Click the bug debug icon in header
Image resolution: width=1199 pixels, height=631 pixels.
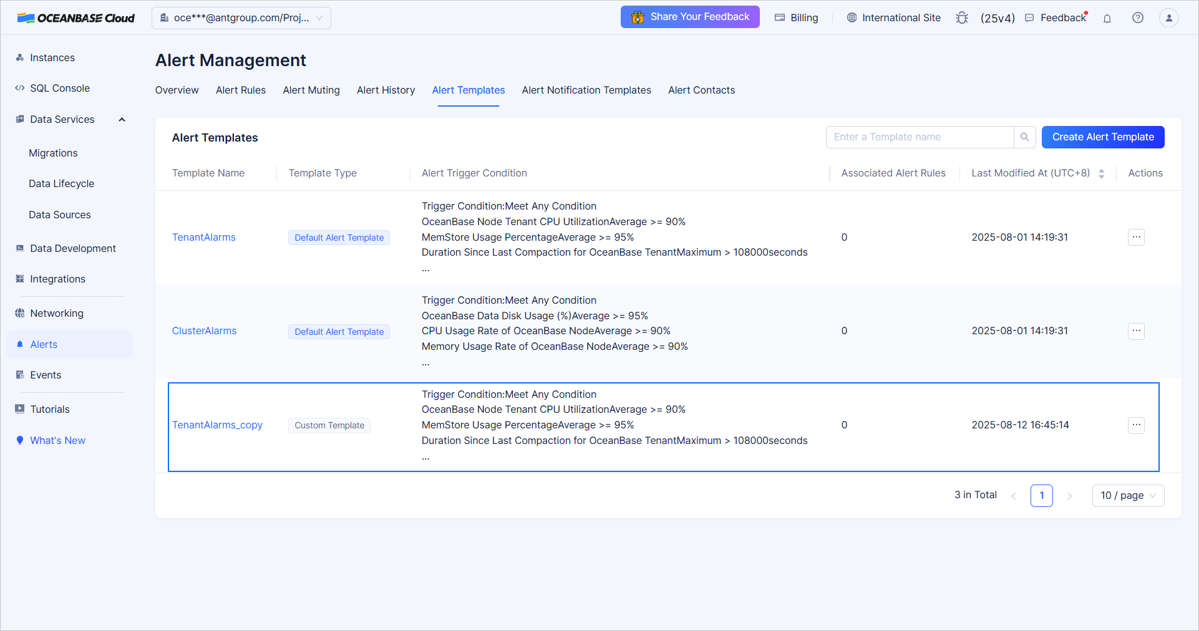coord(962,18)
